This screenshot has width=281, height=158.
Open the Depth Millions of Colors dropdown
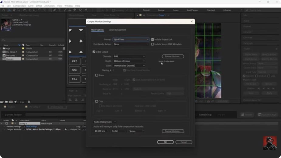point(129,61)
